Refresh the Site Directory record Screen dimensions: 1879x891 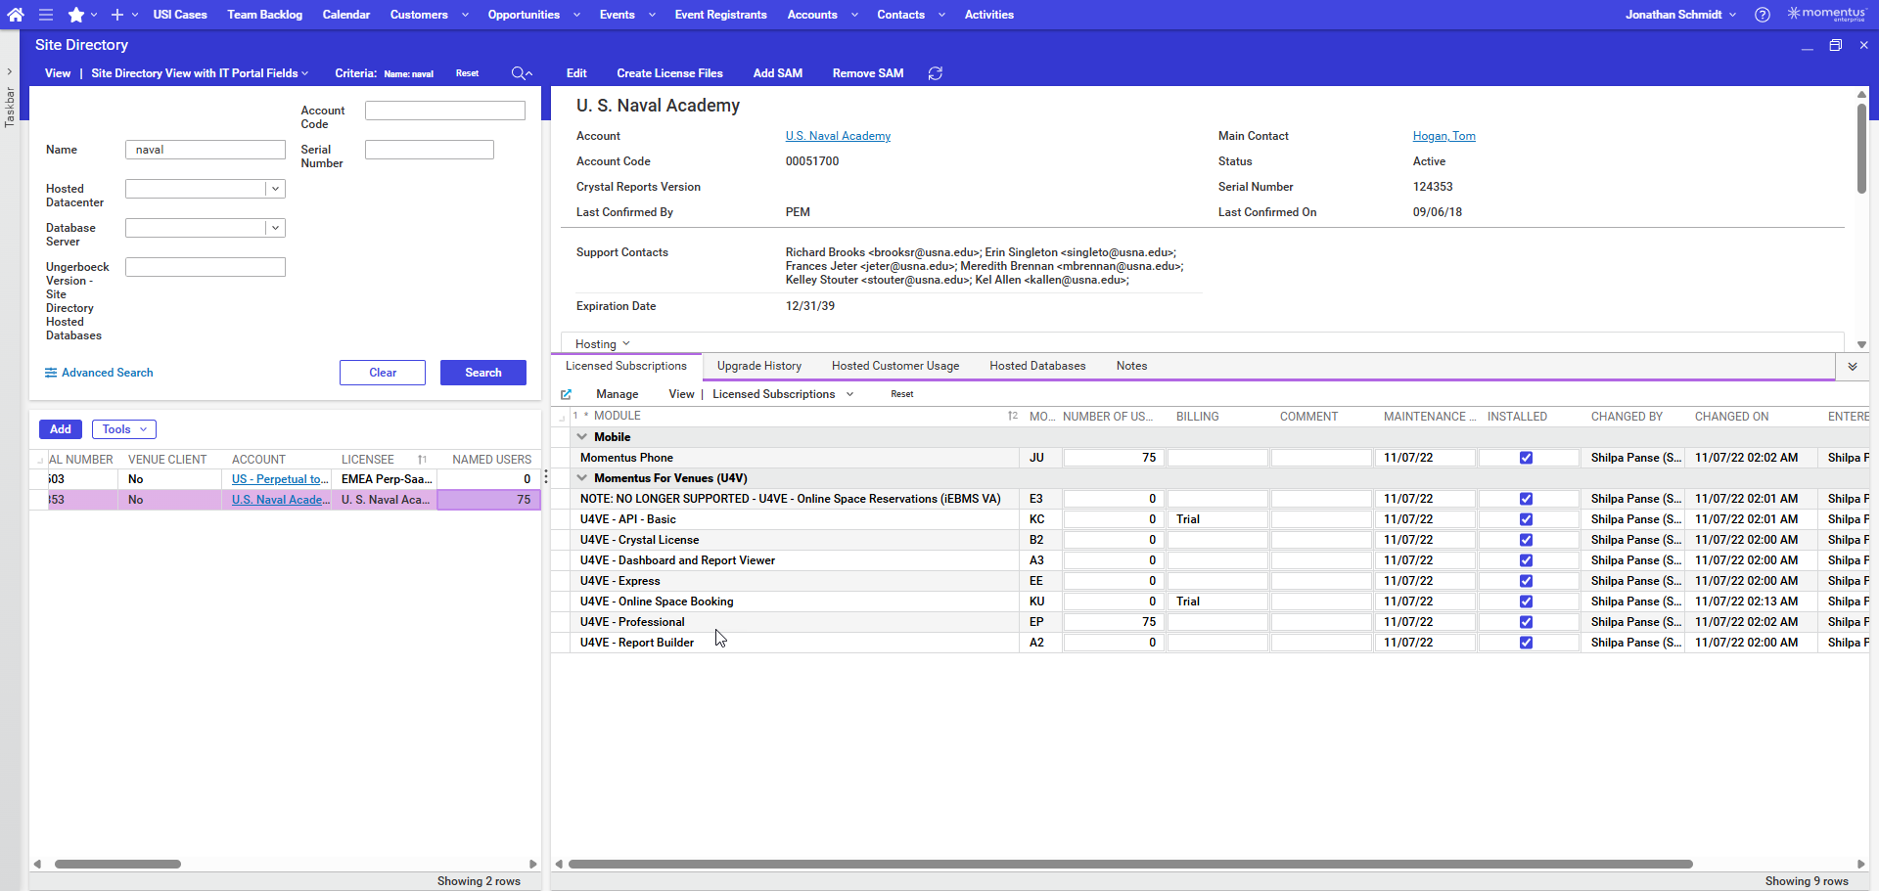pos(936,73)
